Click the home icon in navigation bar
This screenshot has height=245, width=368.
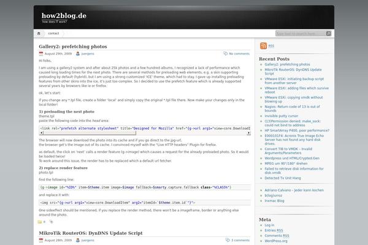pos(38,33)
